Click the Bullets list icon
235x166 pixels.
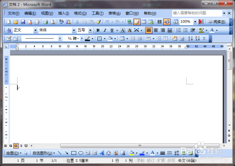pos(185,30)
